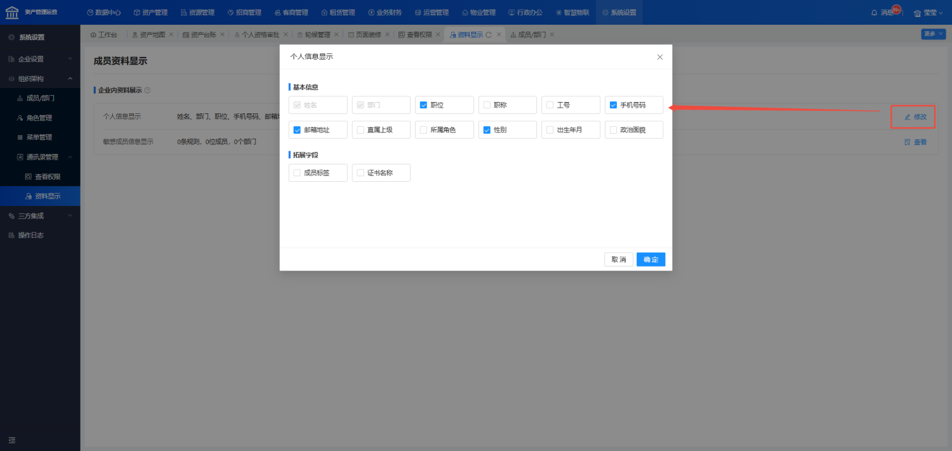Viewport: 952px width, 451px height.
Task: Click the sidebar collapse icon at bottom left
Action: point(11,440)
